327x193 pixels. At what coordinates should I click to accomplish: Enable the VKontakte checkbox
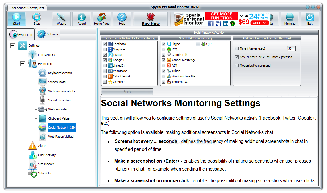(x=105, y=71)
